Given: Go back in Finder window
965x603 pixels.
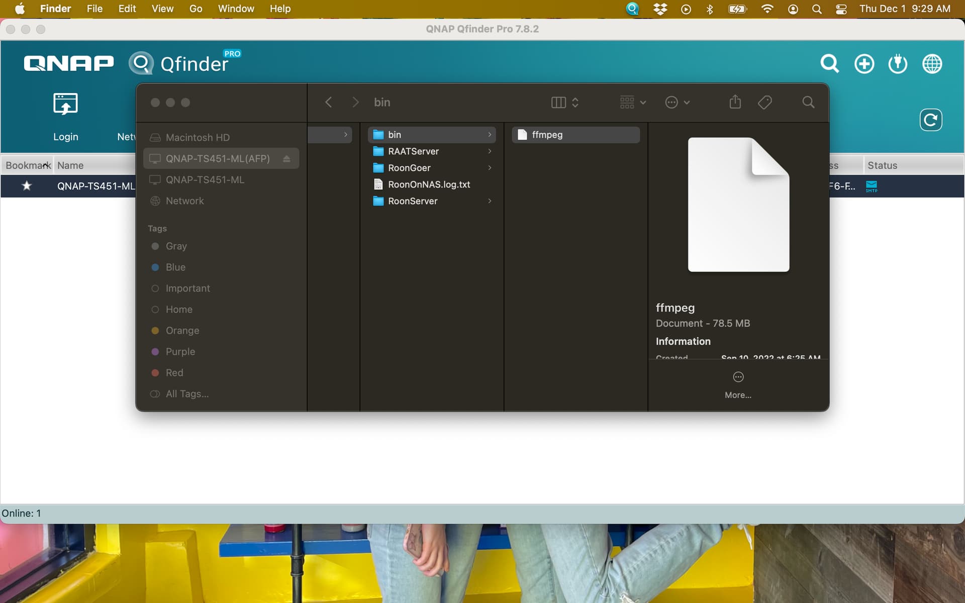Looking at the screenshot, I should click(x=329, y=102).
